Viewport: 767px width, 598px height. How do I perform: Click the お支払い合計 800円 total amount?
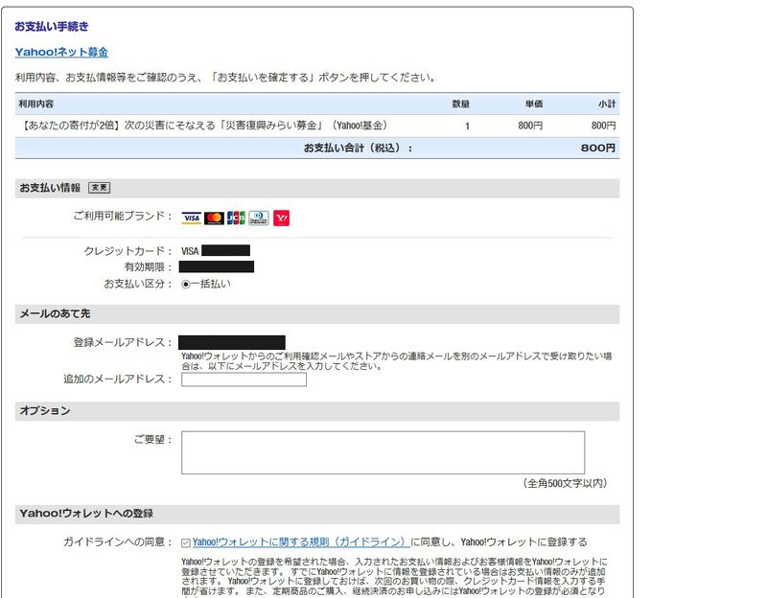(x=598, y=149)
